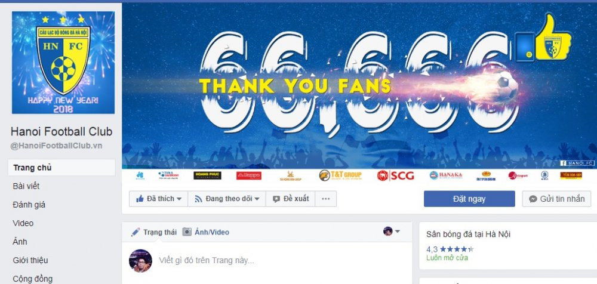
Task: Click the pencil icon next to Trạng thái
Action: point(136,232)
